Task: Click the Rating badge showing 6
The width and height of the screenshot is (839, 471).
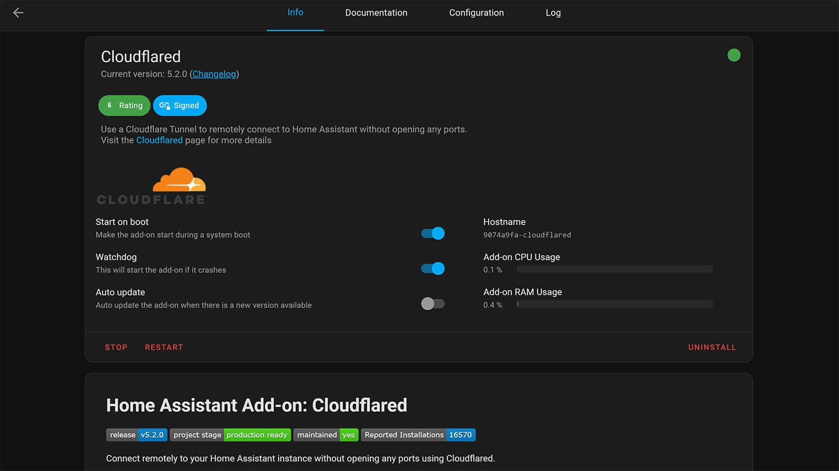Action: point(124,105)
